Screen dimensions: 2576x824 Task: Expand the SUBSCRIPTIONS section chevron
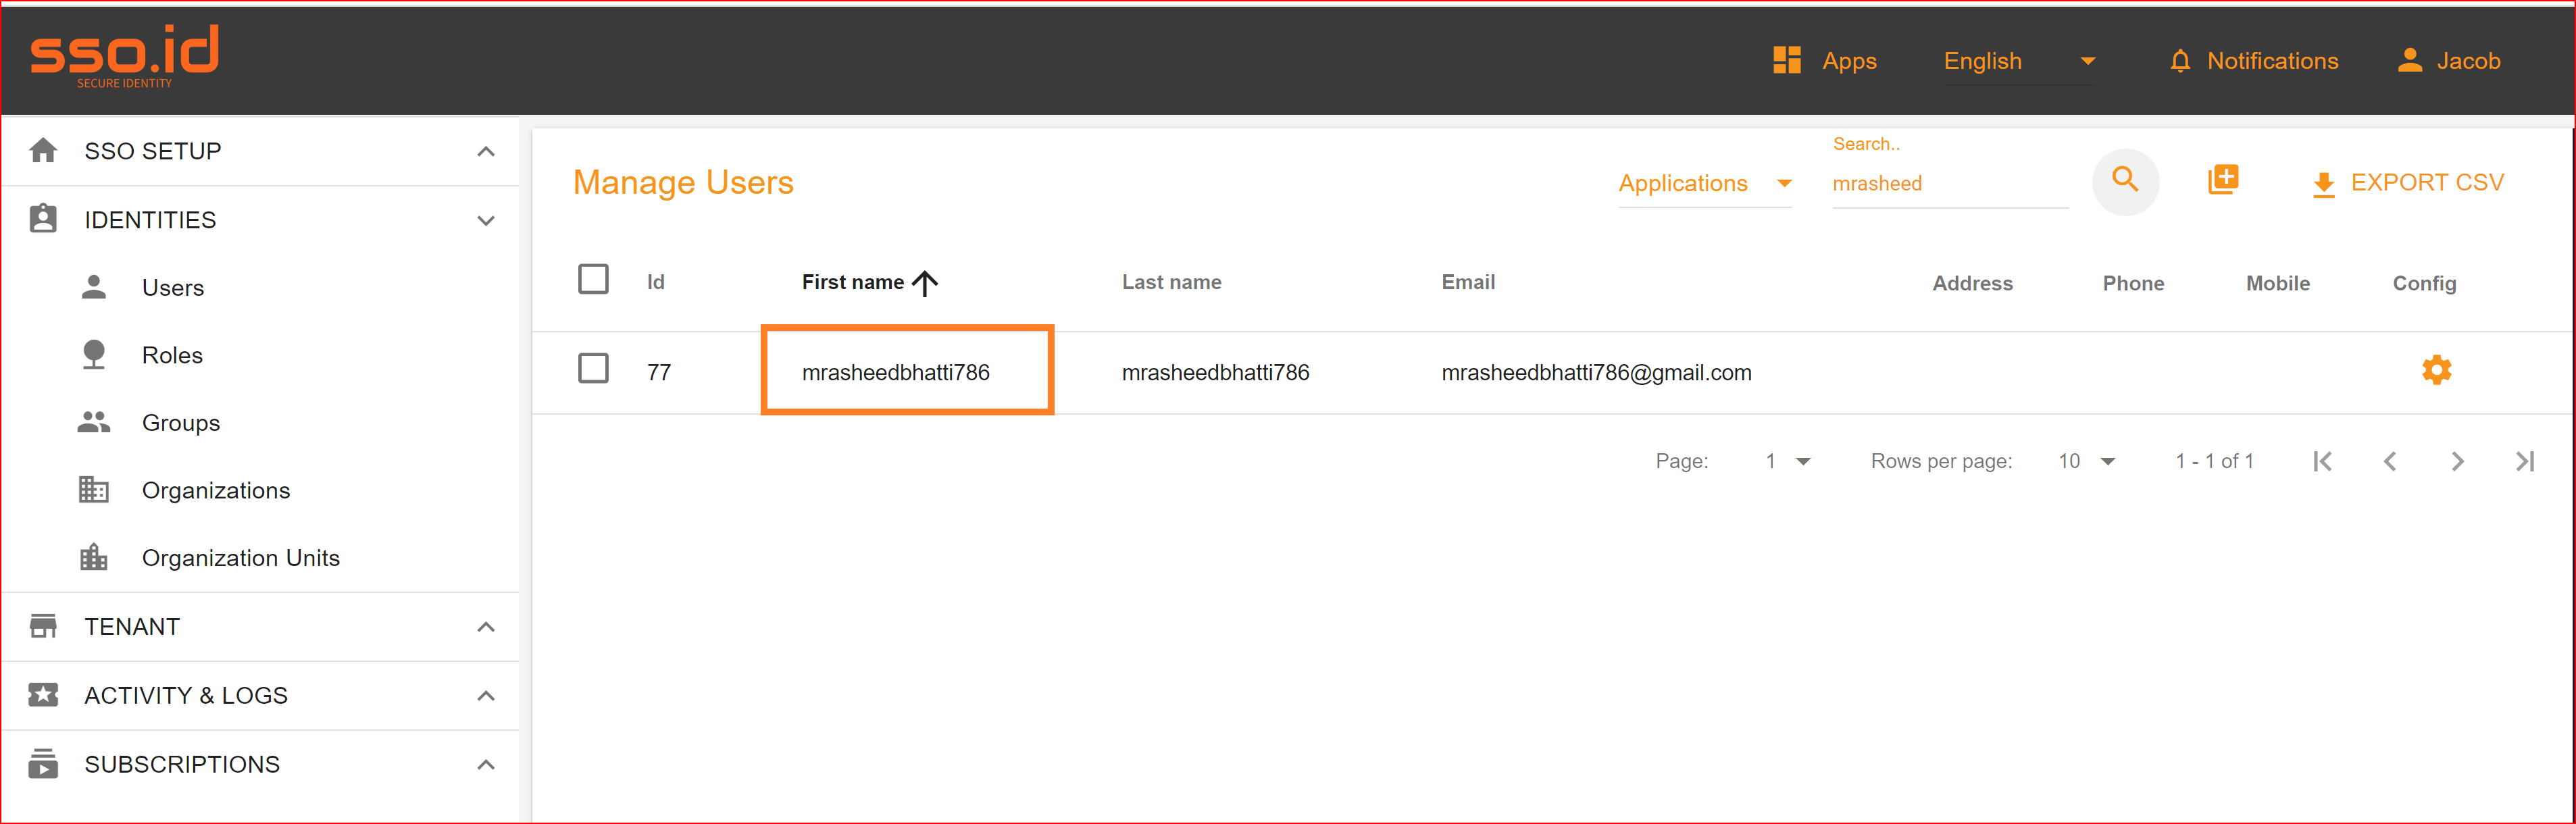pos(486,765)
